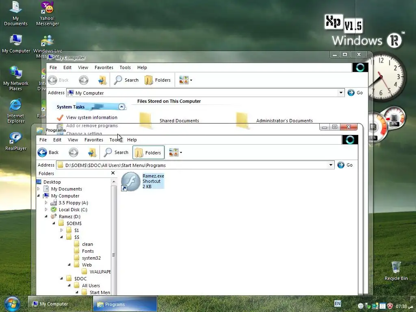The height and width of the screenshot is (312, 416).
Task: Open Recycle Bin desktop icon
Action: pyautogui.click(x=396, y=271)
